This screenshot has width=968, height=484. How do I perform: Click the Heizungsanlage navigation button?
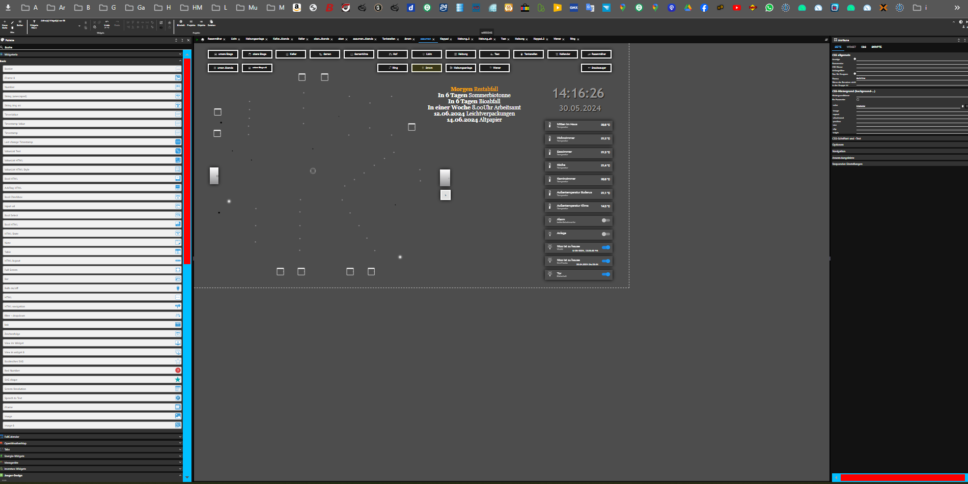click(x=461, y=68)
